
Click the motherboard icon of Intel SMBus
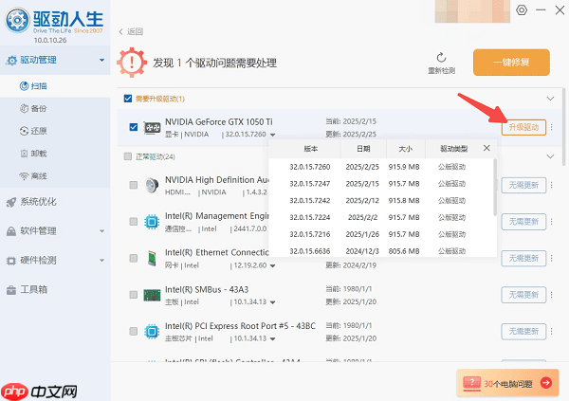tap(152, 295)
